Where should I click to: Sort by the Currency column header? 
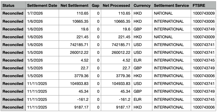[142, 6]
